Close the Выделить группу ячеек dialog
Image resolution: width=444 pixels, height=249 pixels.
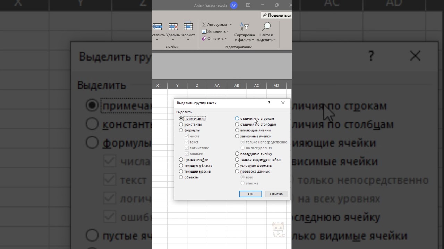tap(283, 103)
